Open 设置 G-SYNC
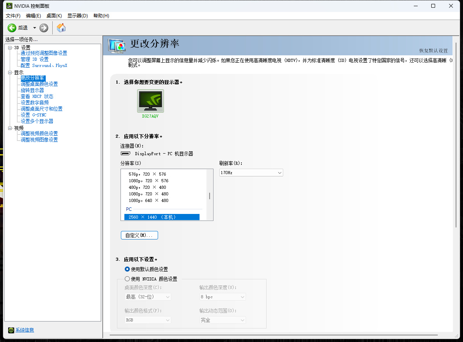The width and height of the screenshot is (463, 342). point(33,115)
